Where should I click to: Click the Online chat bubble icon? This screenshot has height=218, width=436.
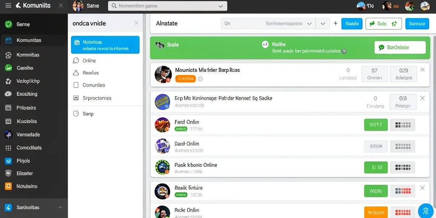[x=76, y=60]
